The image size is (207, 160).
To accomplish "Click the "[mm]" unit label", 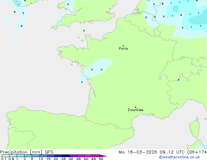I will tap(36, 152).
